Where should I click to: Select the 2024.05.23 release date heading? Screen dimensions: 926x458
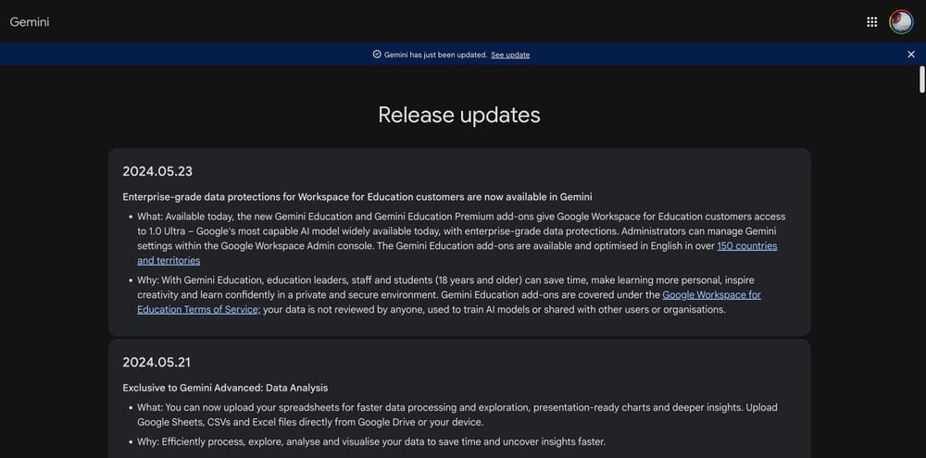pos(157,171)
